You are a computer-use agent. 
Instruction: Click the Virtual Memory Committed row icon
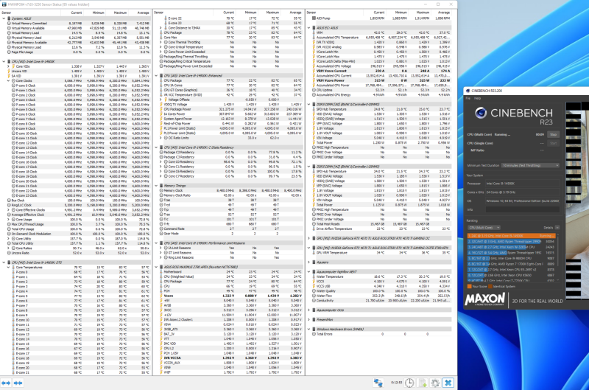9,24
